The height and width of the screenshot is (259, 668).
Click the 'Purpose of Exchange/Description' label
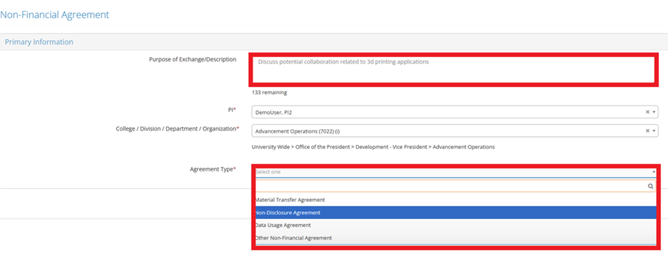tap(193, 59)
